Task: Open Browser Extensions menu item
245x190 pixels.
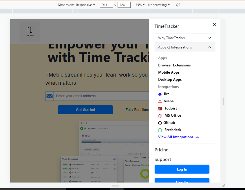Action: click(174, 65)
